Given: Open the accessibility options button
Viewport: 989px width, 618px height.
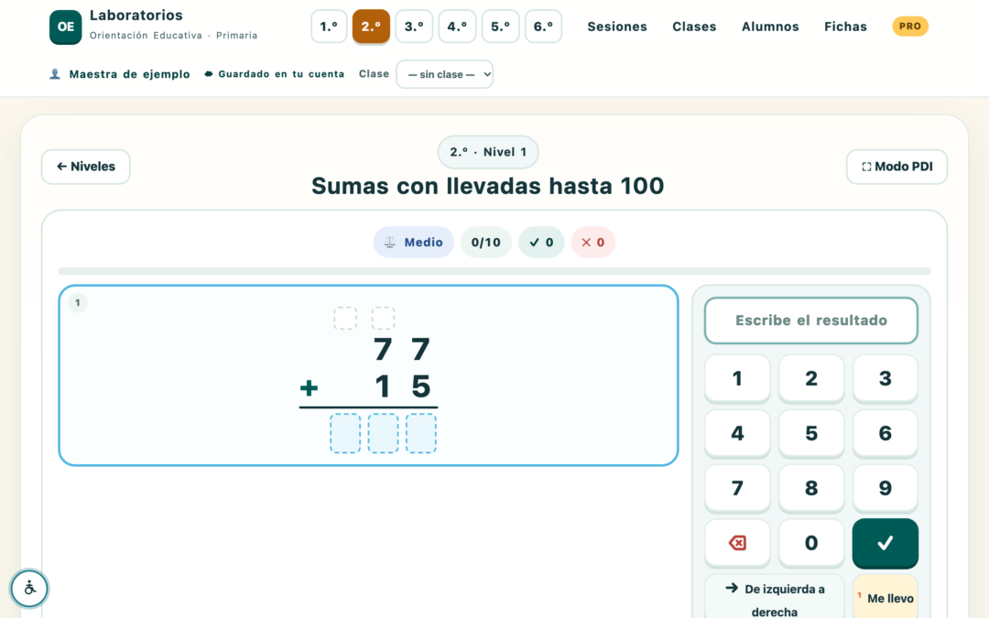Looking at the screenshot, I should click(29, 589).
